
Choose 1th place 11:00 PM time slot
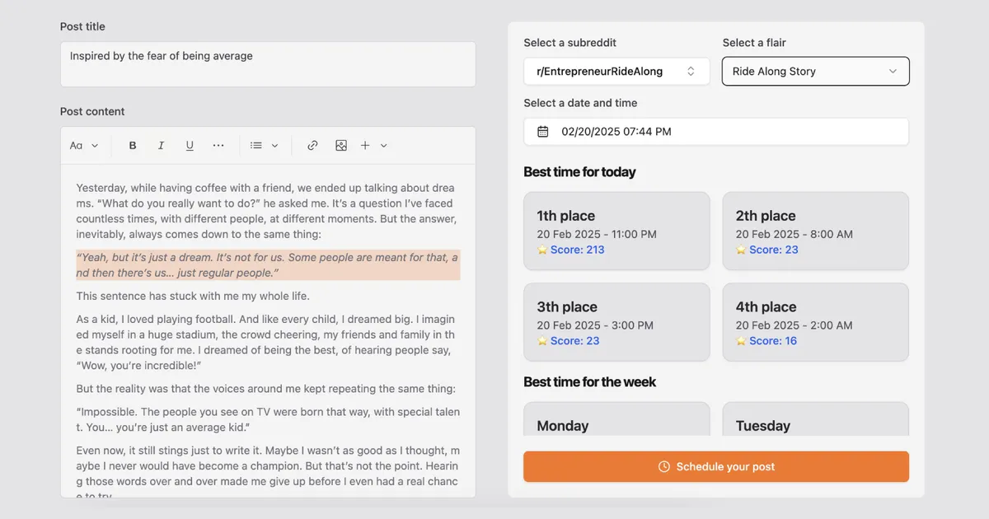coord(616,231)
